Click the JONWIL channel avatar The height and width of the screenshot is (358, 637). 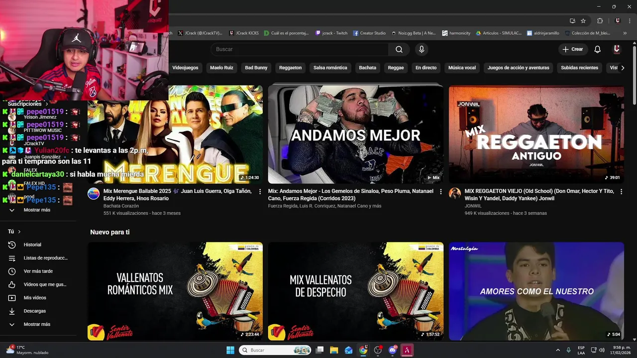click(455, 193)
